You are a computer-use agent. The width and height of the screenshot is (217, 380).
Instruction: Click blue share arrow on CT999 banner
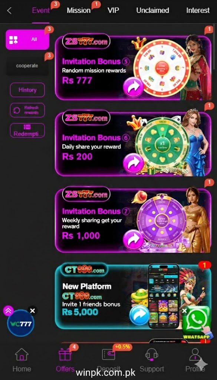coord(139,315)
